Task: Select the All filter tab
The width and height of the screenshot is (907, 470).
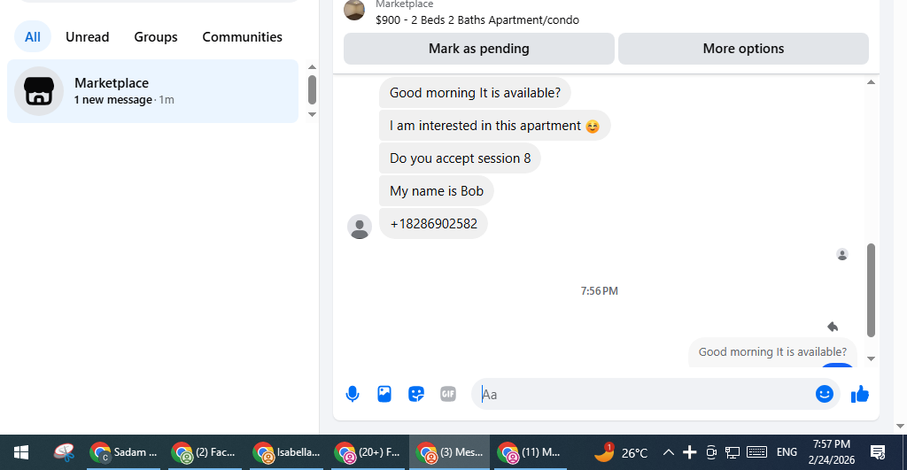Action: [33, 37]
